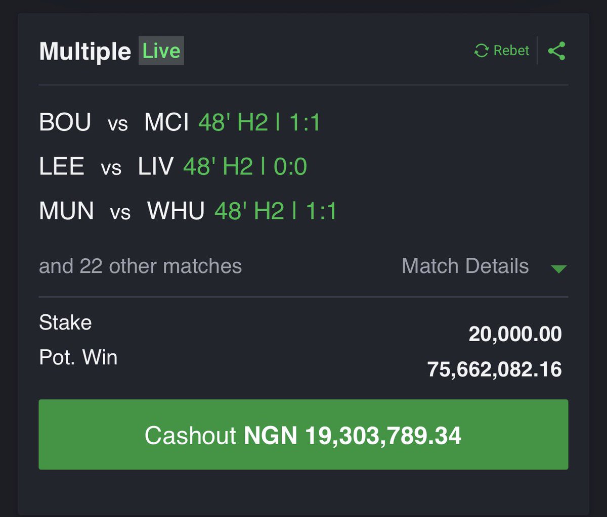The width and height of the screenshot is (607, 517).
Task: Open the MUN vs WHU match row
Action: click(x=188, y=211)
